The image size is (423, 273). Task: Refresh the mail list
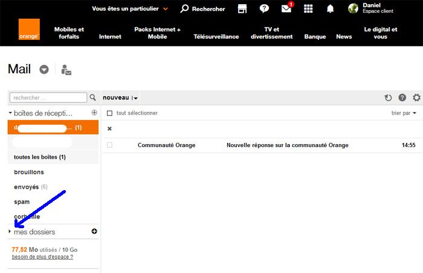(388, 97)
